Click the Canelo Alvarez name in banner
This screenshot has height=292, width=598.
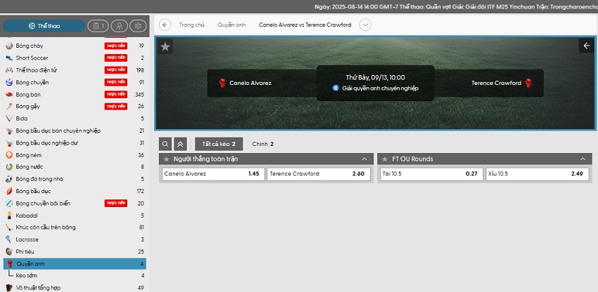tap(250, 83)
